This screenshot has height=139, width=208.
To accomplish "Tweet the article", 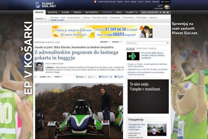I will click(x=79, y=77).
